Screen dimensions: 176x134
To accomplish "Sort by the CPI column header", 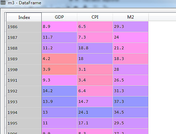I will tap(95, 17).
